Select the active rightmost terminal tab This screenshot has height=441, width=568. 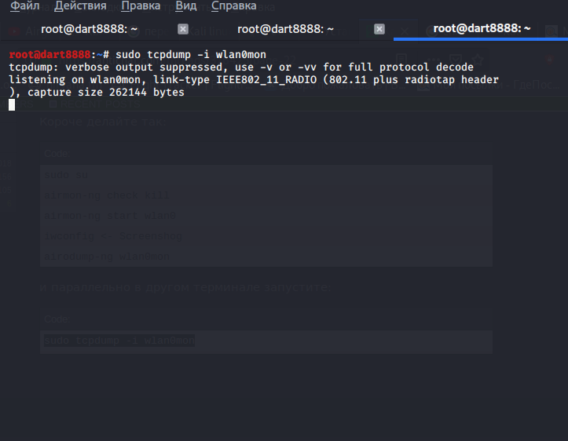(482, 28)
